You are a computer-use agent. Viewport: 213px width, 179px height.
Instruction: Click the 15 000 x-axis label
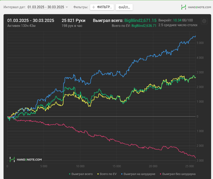click(x=117, y=166)
